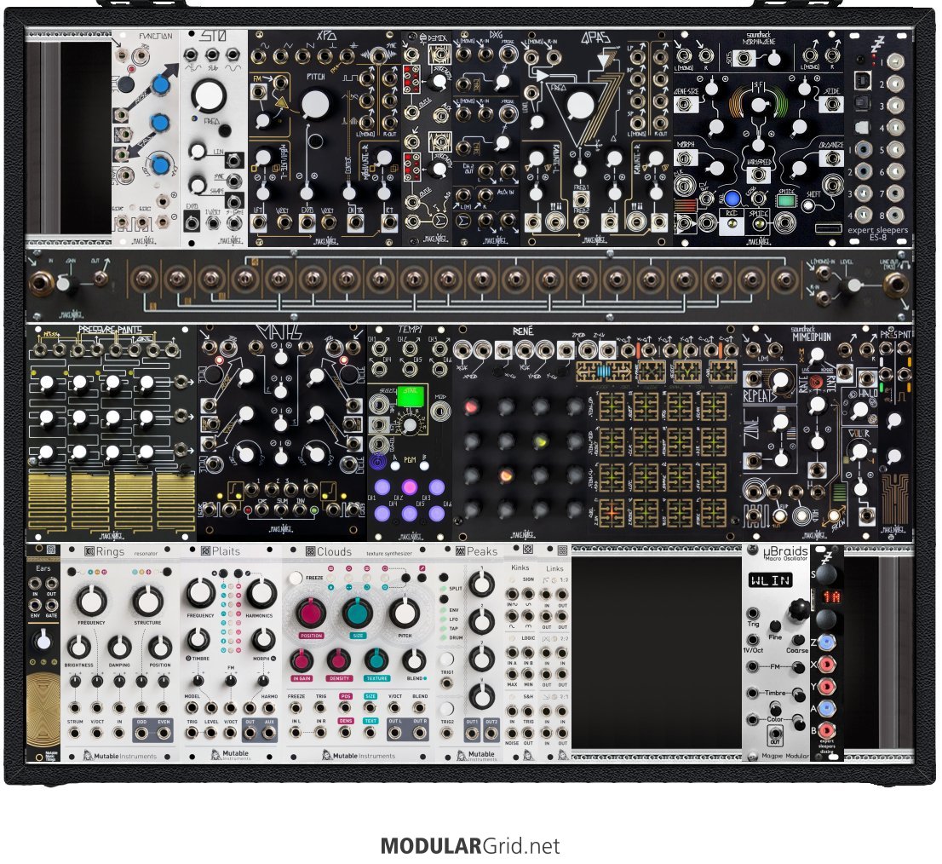Select the Peaks OUT1 jack
942x864 pixels.
click(x=472, y=734)
